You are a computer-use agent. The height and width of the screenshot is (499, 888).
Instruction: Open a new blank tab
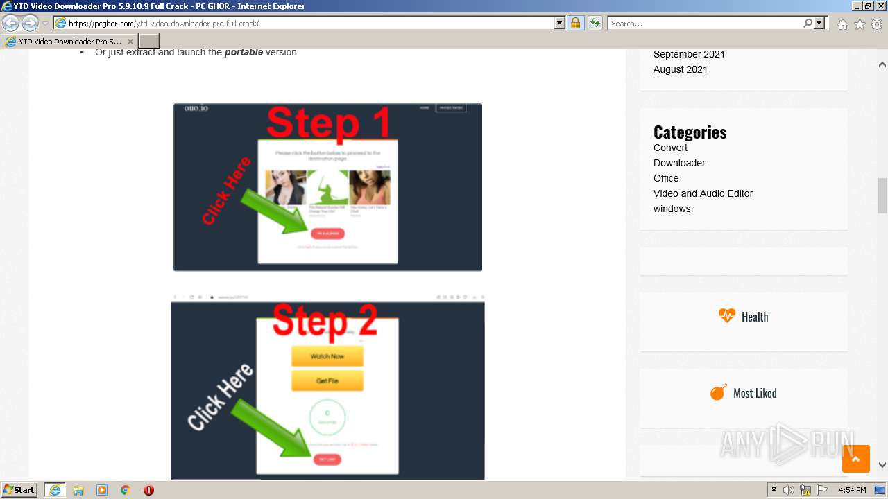point(149,42)
